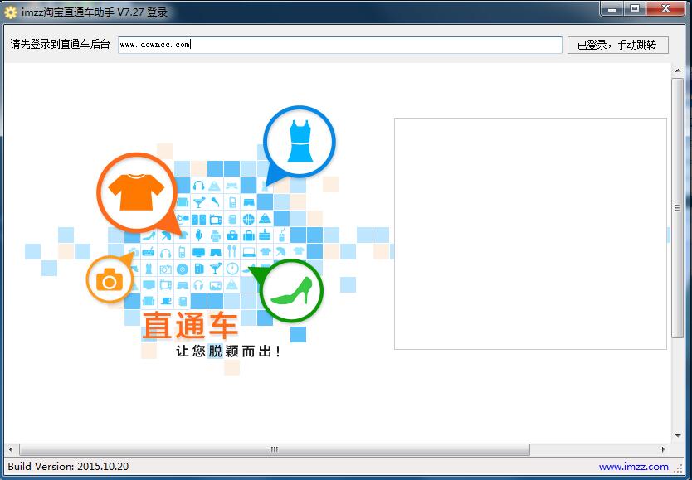Select the printer icon in the grid

tap(216, 234)
